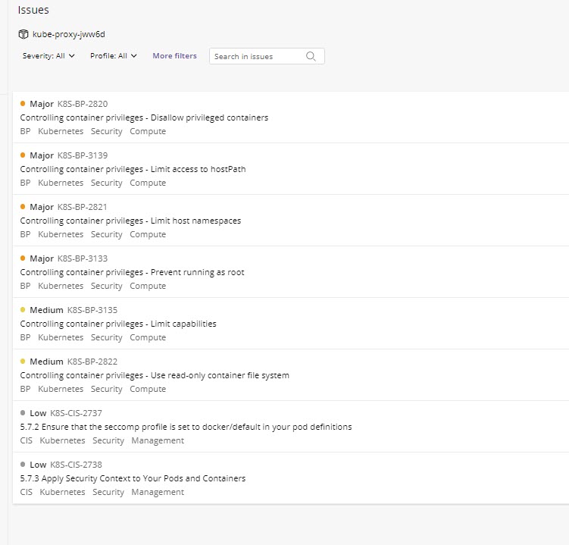This screenshot has width=569, height=545.
Task: Click gray severity dot for K8S-CIS-2737
Action: coord(23,413)
